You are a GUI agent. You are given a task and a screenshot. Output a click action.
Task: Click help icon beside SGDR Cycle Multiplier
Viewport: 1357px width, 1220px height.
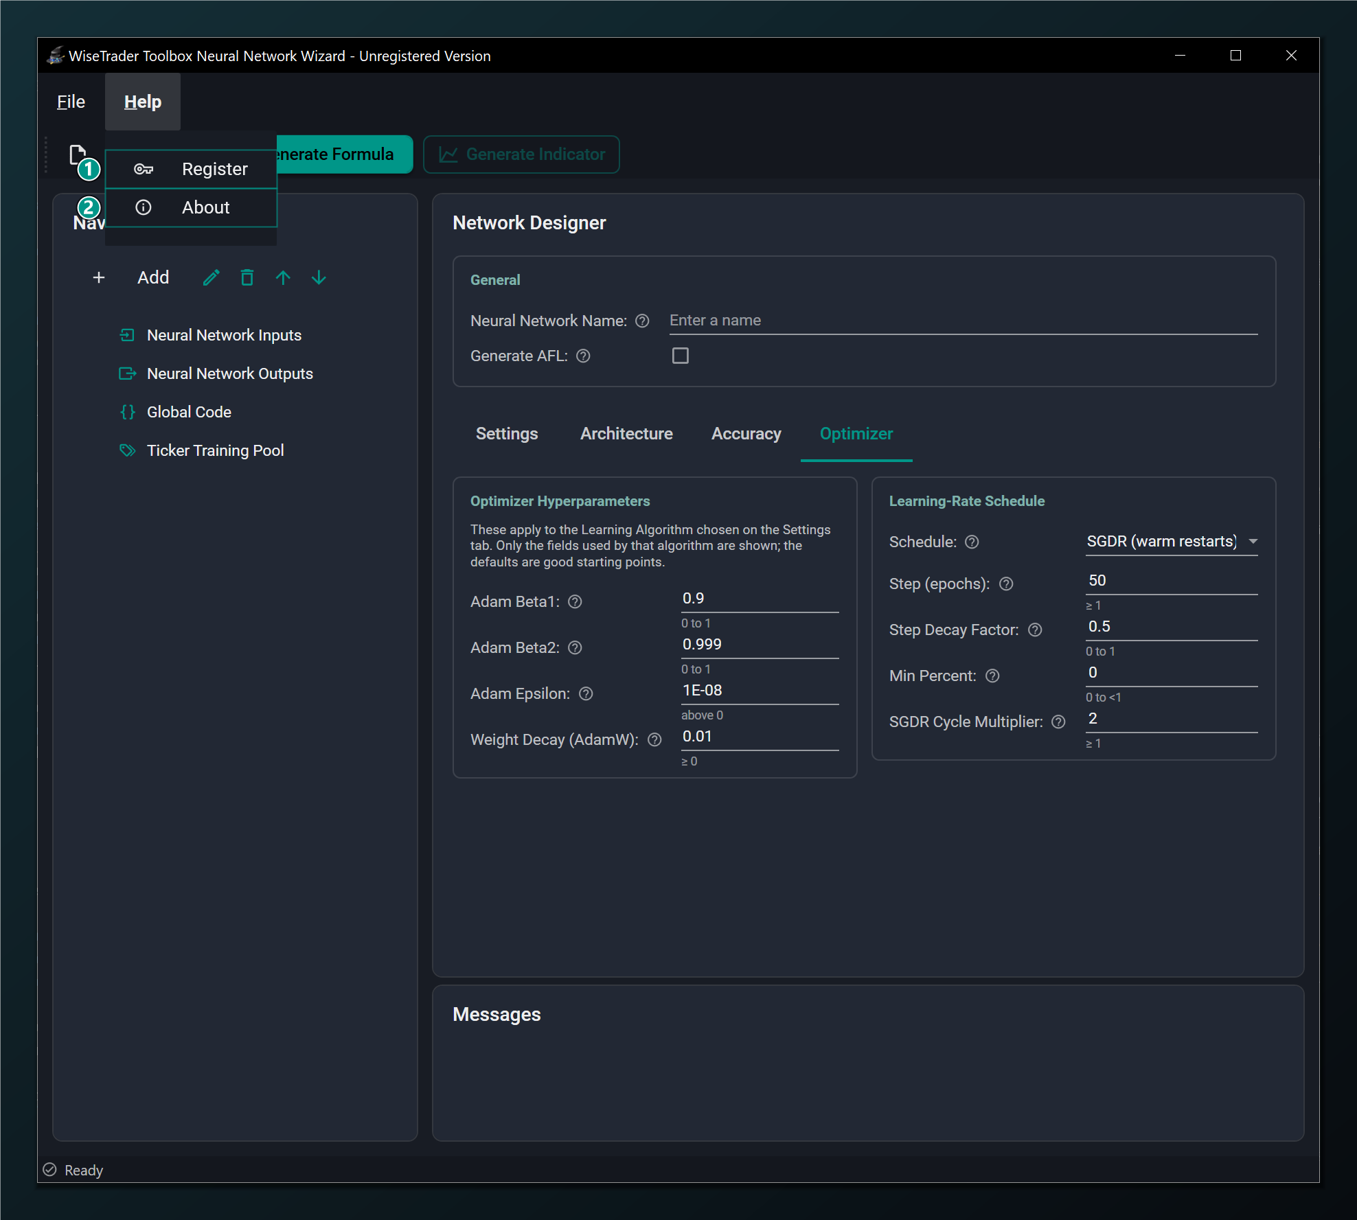click(x=1058, y=722)
